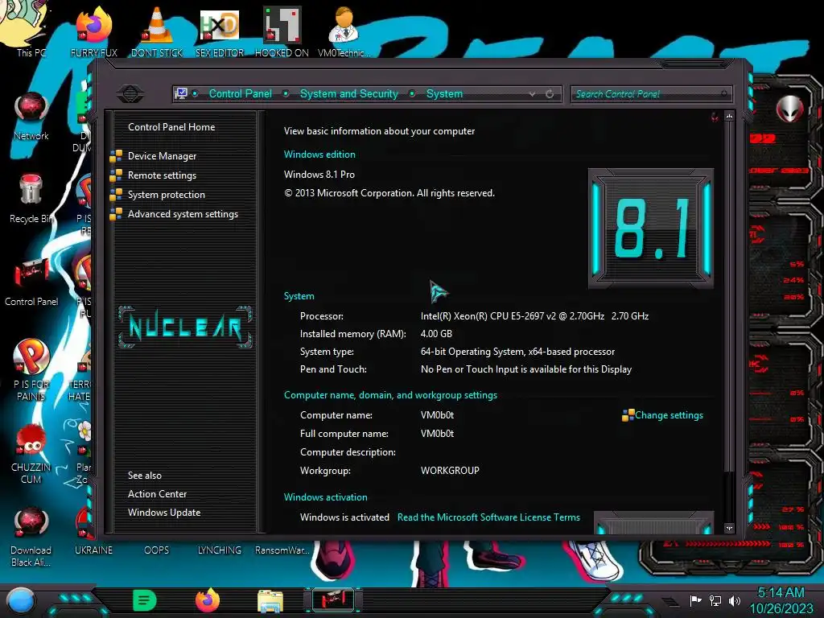Select the WORKGROUP value
This screenshot has width=824, height=618.
pos(450,470)
